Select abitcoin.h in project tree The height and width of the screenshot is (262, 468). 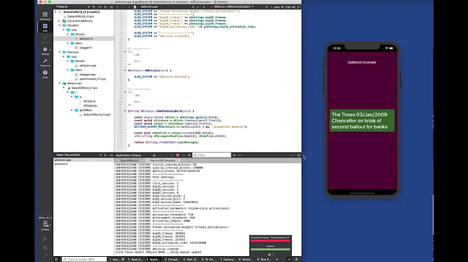pos(86,39)
